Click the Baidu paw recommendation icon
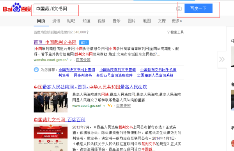 click(36, 69)
